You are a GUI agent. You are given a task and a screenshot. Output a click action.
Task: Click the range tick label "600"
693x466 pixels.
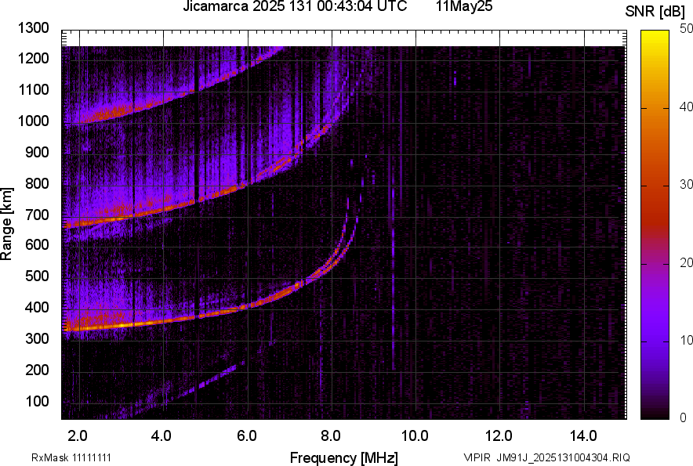pos(37,244)
